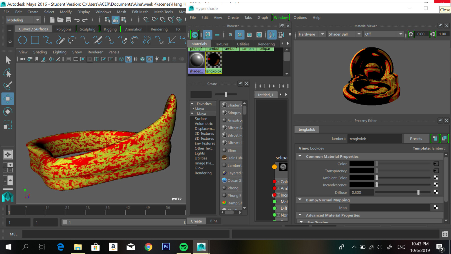Activate the Paint Selection tool
The width and height of the screenshot is (451, 254).
point(8,86)
